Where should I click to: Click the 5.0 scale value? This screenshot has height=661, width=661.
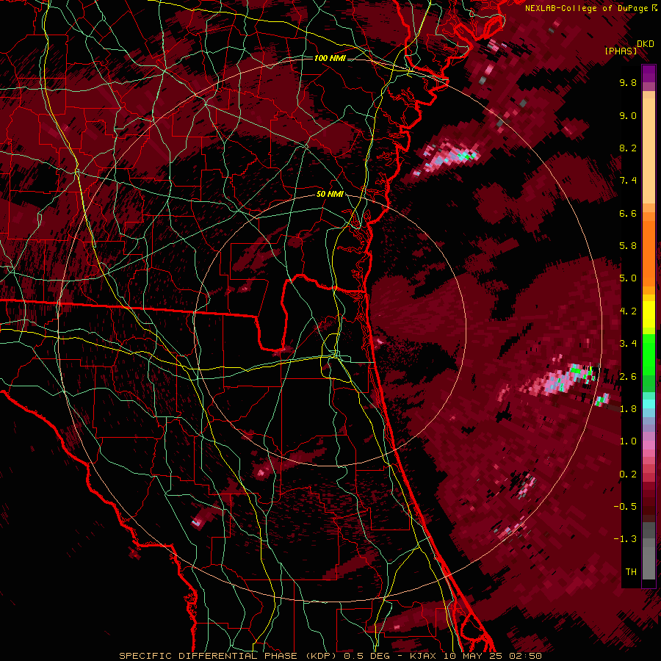coord(628,278)
